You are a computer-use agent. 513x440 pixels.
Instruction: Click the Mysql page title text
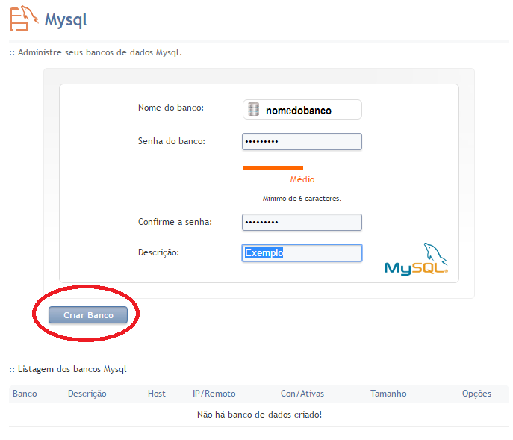point(66,19)
